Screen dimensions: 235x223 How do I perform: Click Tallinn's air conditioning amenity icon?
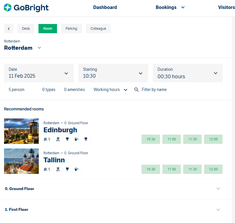tap(58, 169)
